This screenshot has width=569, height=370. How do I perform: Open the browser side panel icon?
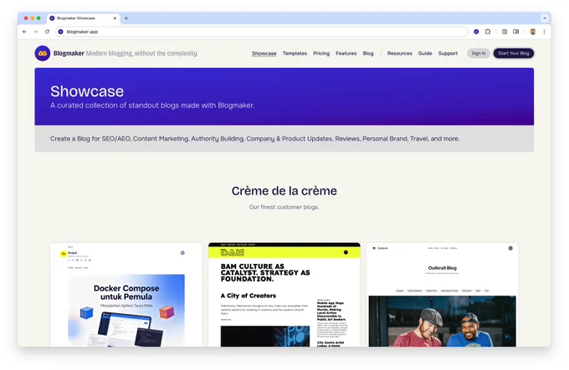click(x=505, y=32)
